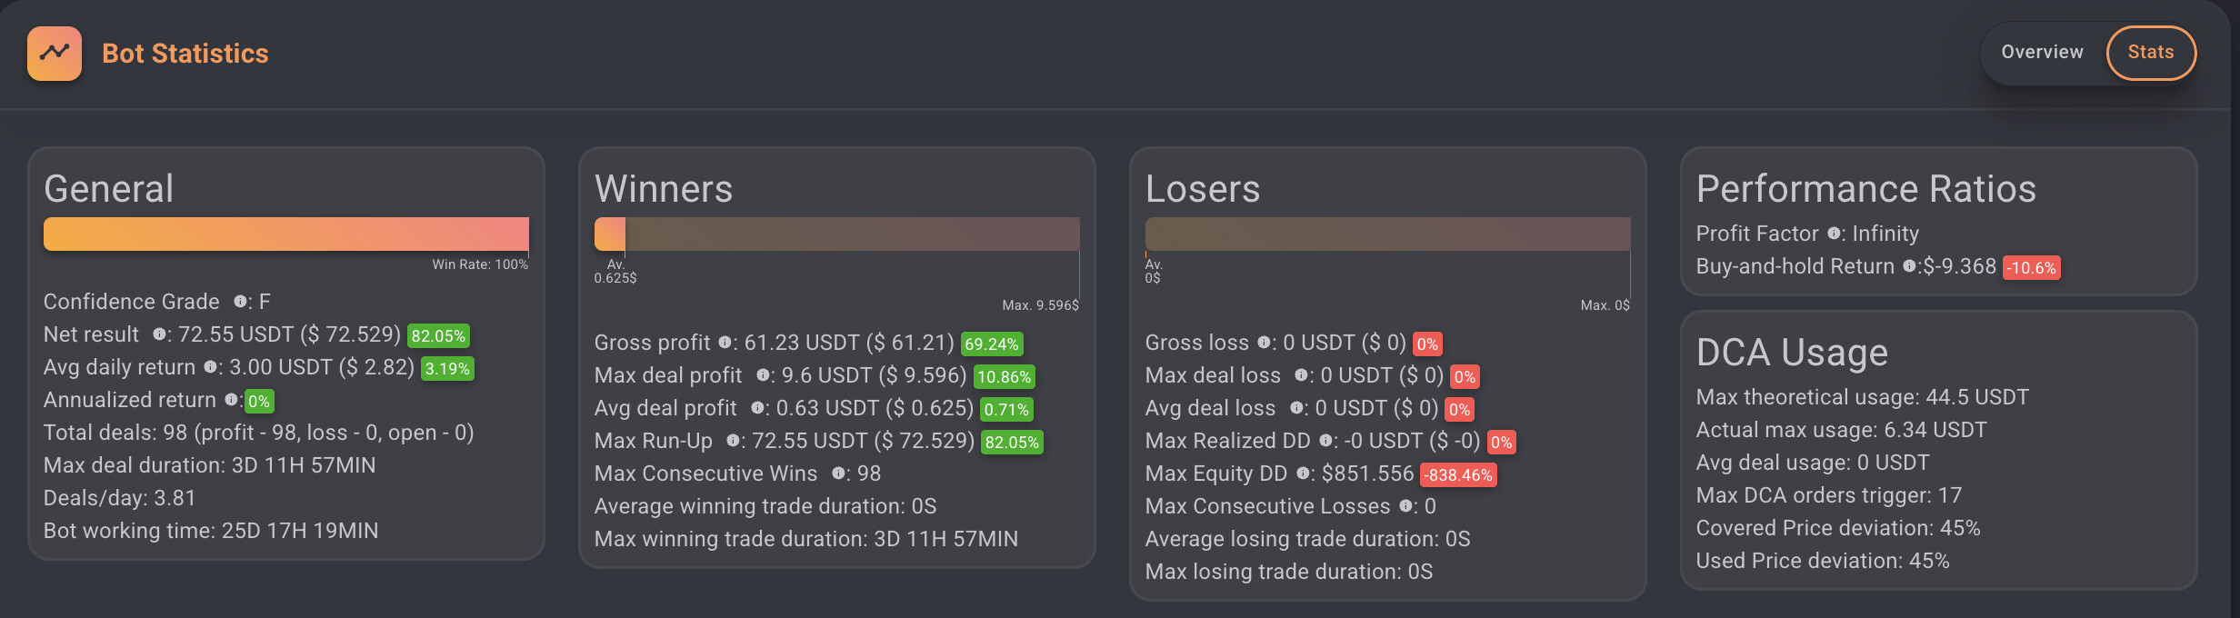
Task: Click info icon beside Net result
Action: (x=159, y=334)
